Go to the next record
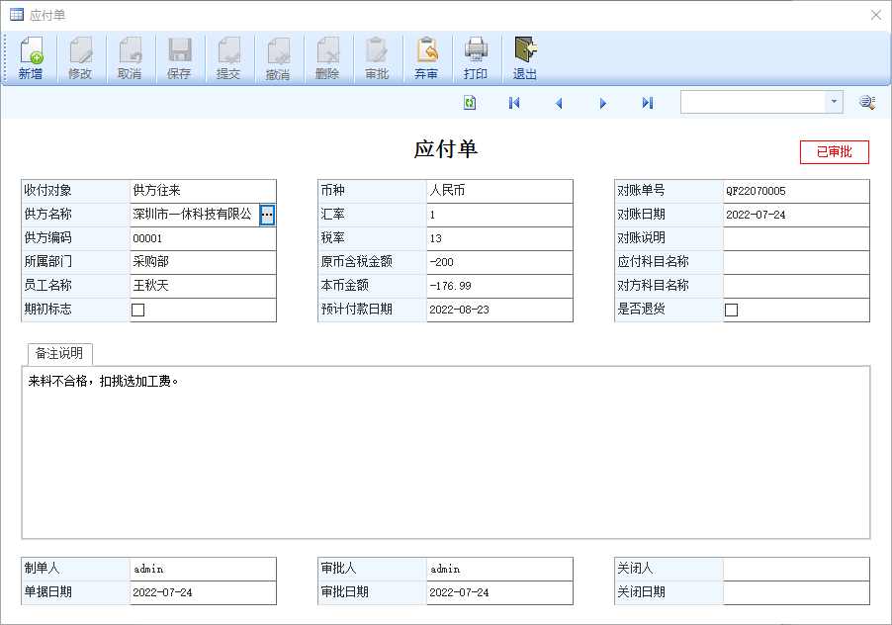Screen dimensions: 892x625 tap(603, 103)
